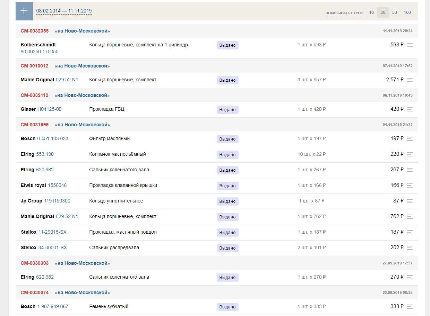Image resolution: width=430 pixels, height=316 pixels.
Task: Open part number 1 987 949 067
Action: click(53, 306)
